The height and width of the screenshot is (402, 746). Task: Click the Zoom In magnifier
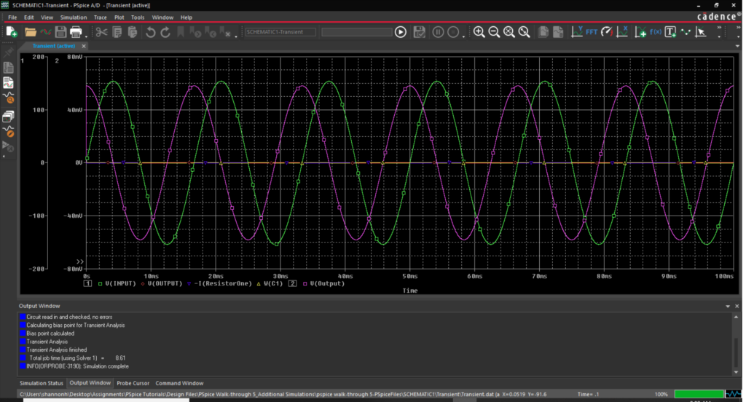point(479,32)
